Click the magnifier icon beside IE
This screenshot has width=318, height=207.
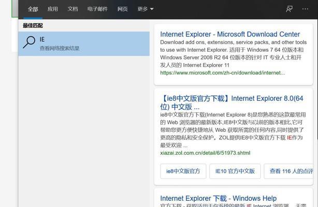point(29,42)
